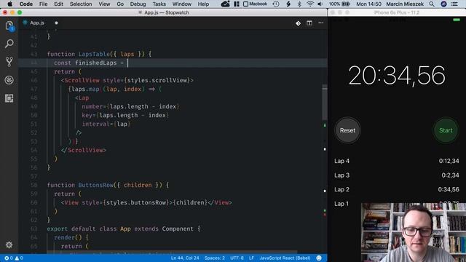
Task: Open the File menu
Action: (44, 4)
